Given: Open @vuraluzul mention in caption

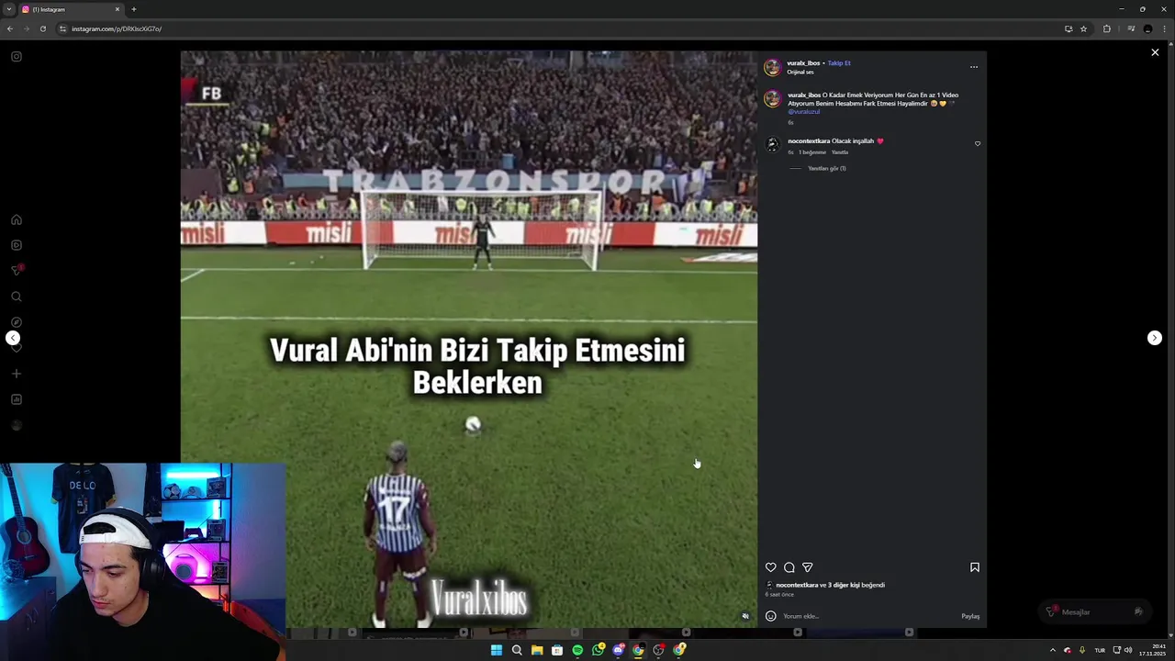Looking at the screenshot, I should 804,112.
